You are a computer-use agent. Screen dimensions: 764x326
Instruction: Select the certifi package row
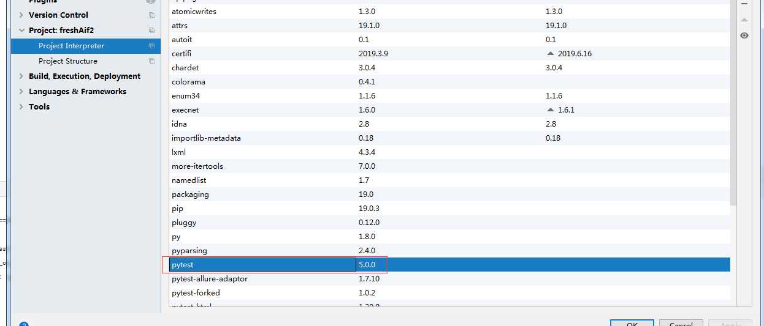449,53
